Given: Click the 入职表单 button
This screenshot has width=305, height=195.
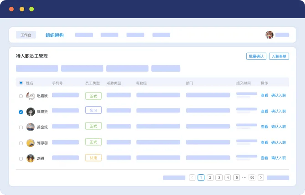Looking at the screenshot, I should coord(279,56).
